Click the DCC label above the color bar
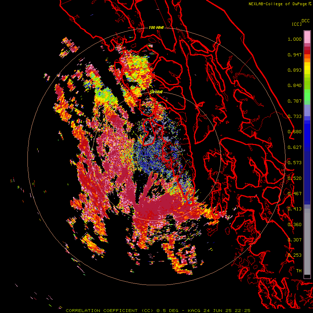313x313 pixels. (306, 21)
